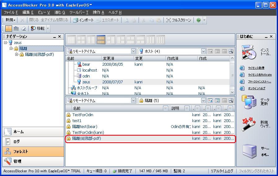This screenshot has width=278, height=176.
Task: Open the 編集 menu
Action: click(x=28, y=12)
